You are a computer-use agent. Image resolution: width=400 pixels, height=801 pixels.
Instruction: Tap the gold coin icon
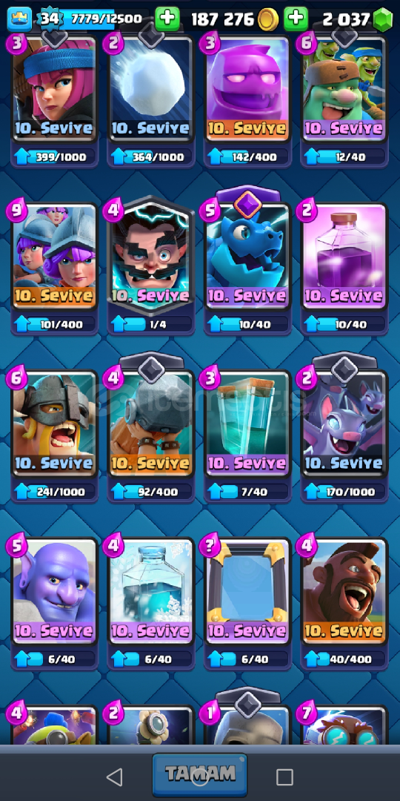(268, 20)
